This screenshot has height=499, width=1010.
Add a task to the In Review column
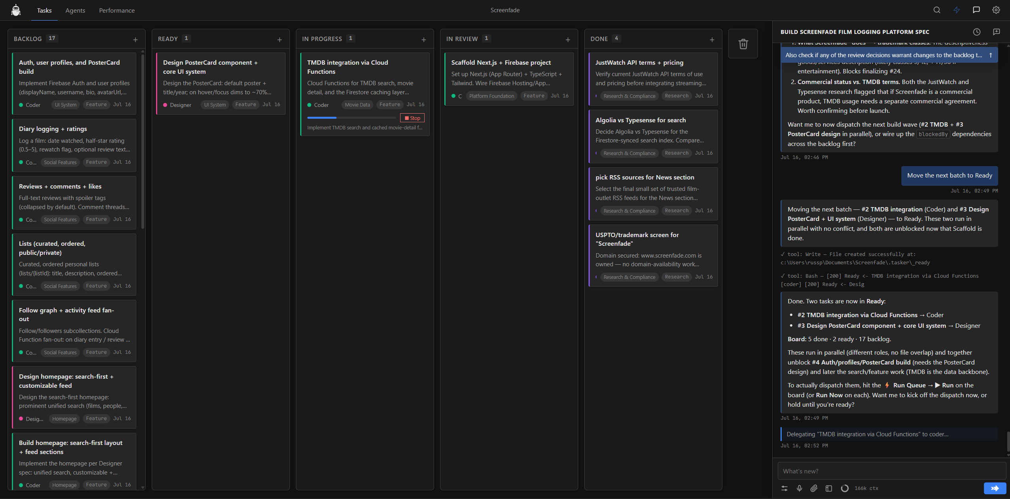[568, 40]
